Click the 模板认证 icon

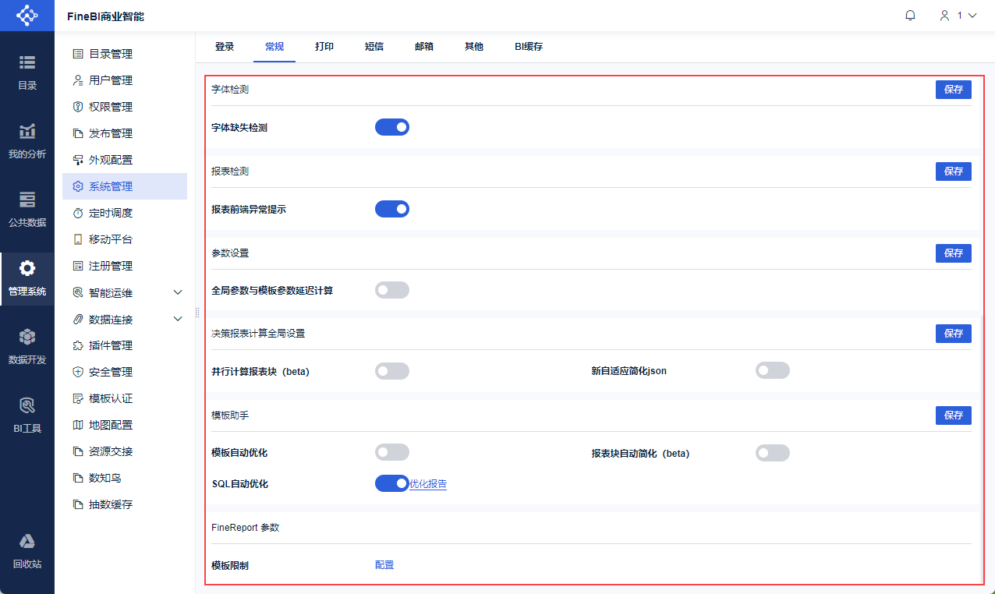tap(78, 398)
